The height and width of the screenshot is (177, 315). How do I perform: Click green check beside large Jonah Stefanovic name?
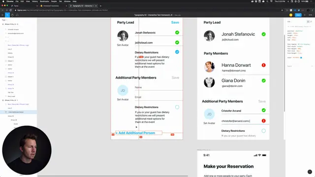click(264, 34)
